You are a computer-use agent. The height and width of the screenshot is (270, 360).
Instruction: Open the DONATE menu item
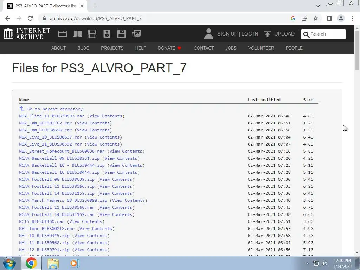[x=170, y=48]
